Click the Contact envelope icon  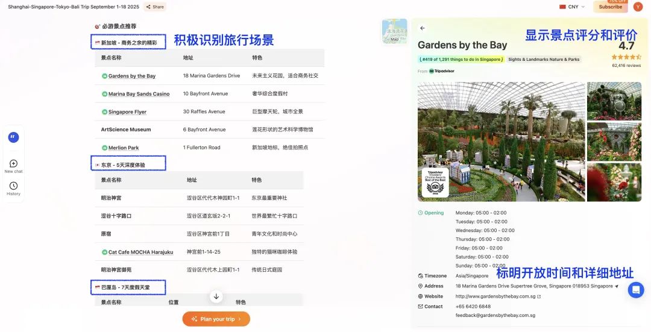(x=420, y=307)
